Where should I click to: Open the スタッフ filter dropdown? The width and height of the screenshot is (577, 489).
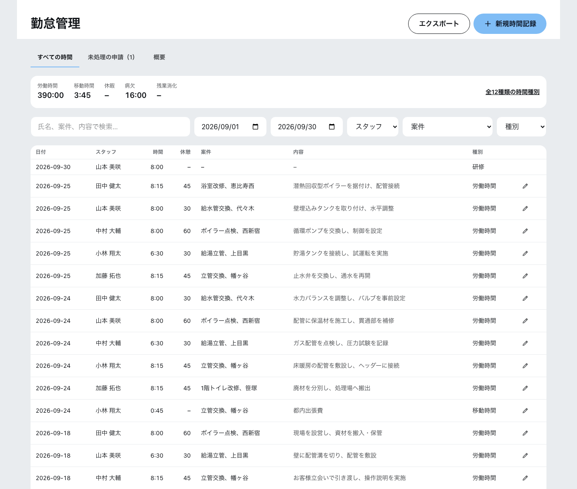click(373, 127)
